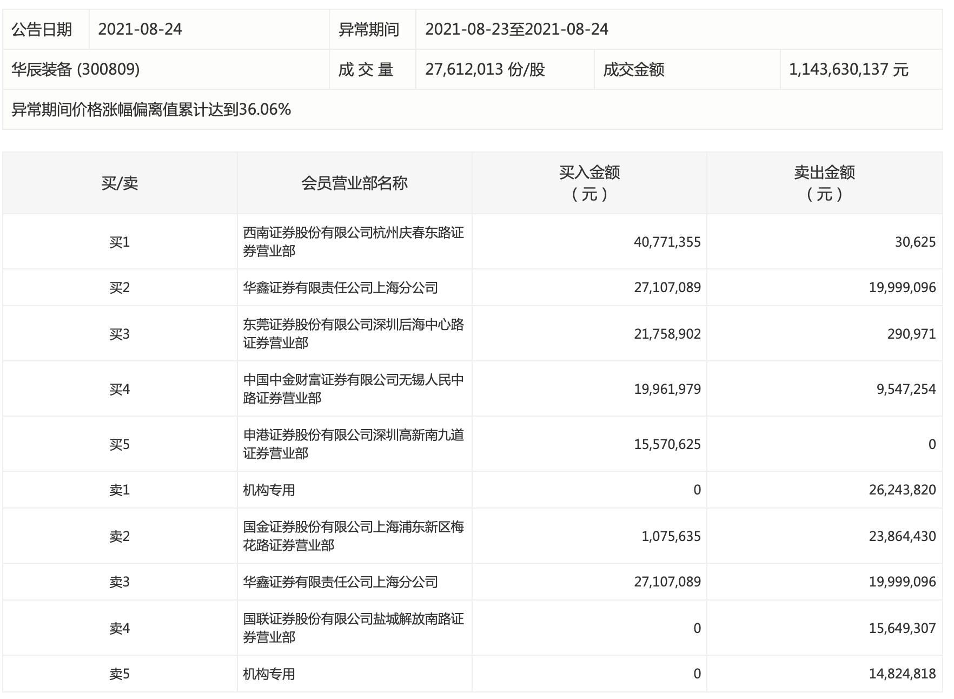Select the 36.06% deviation description line
954x699 pixels.
coord(151,110)
